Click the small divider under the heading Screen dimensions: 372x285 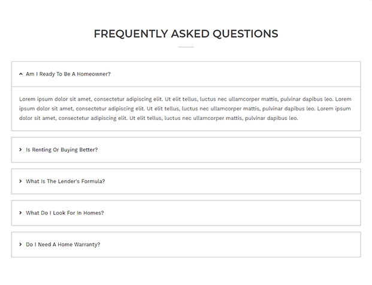click(x=186, y=47)
